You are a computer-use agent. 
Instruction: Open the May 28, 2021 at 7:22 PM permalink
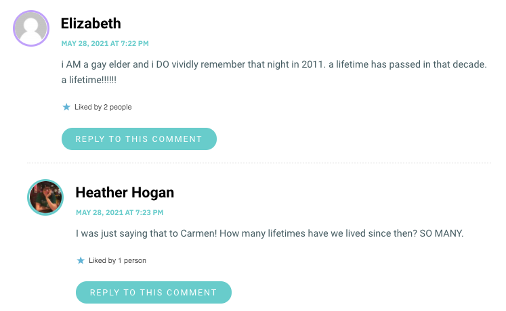tap(105, 43)
